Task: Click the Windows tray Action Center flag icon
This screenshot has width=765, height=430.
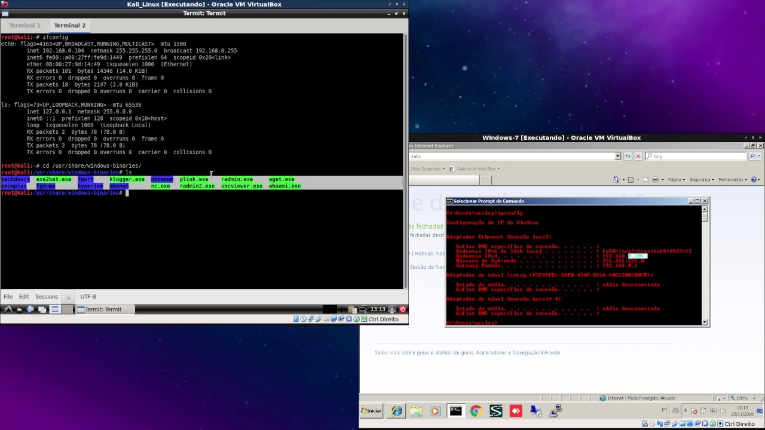Action: [x=694, y=411]
